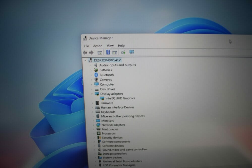Click the Batteries category icon
Viewport: 252px width, 168px height.
point(96,70)
